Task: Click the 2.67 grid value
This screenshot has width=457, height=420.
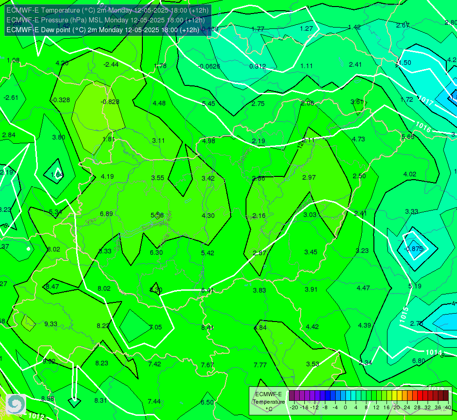Action: tap(402, 26)
